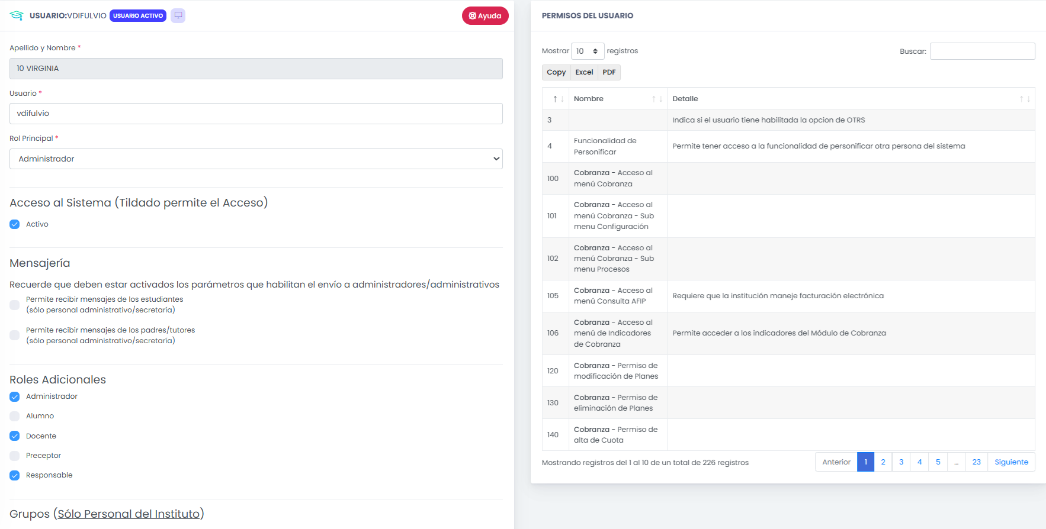This screenshot has width=1046, height=529.
Task: Sort table by Detalle column
Action: [x=851, y=99]
